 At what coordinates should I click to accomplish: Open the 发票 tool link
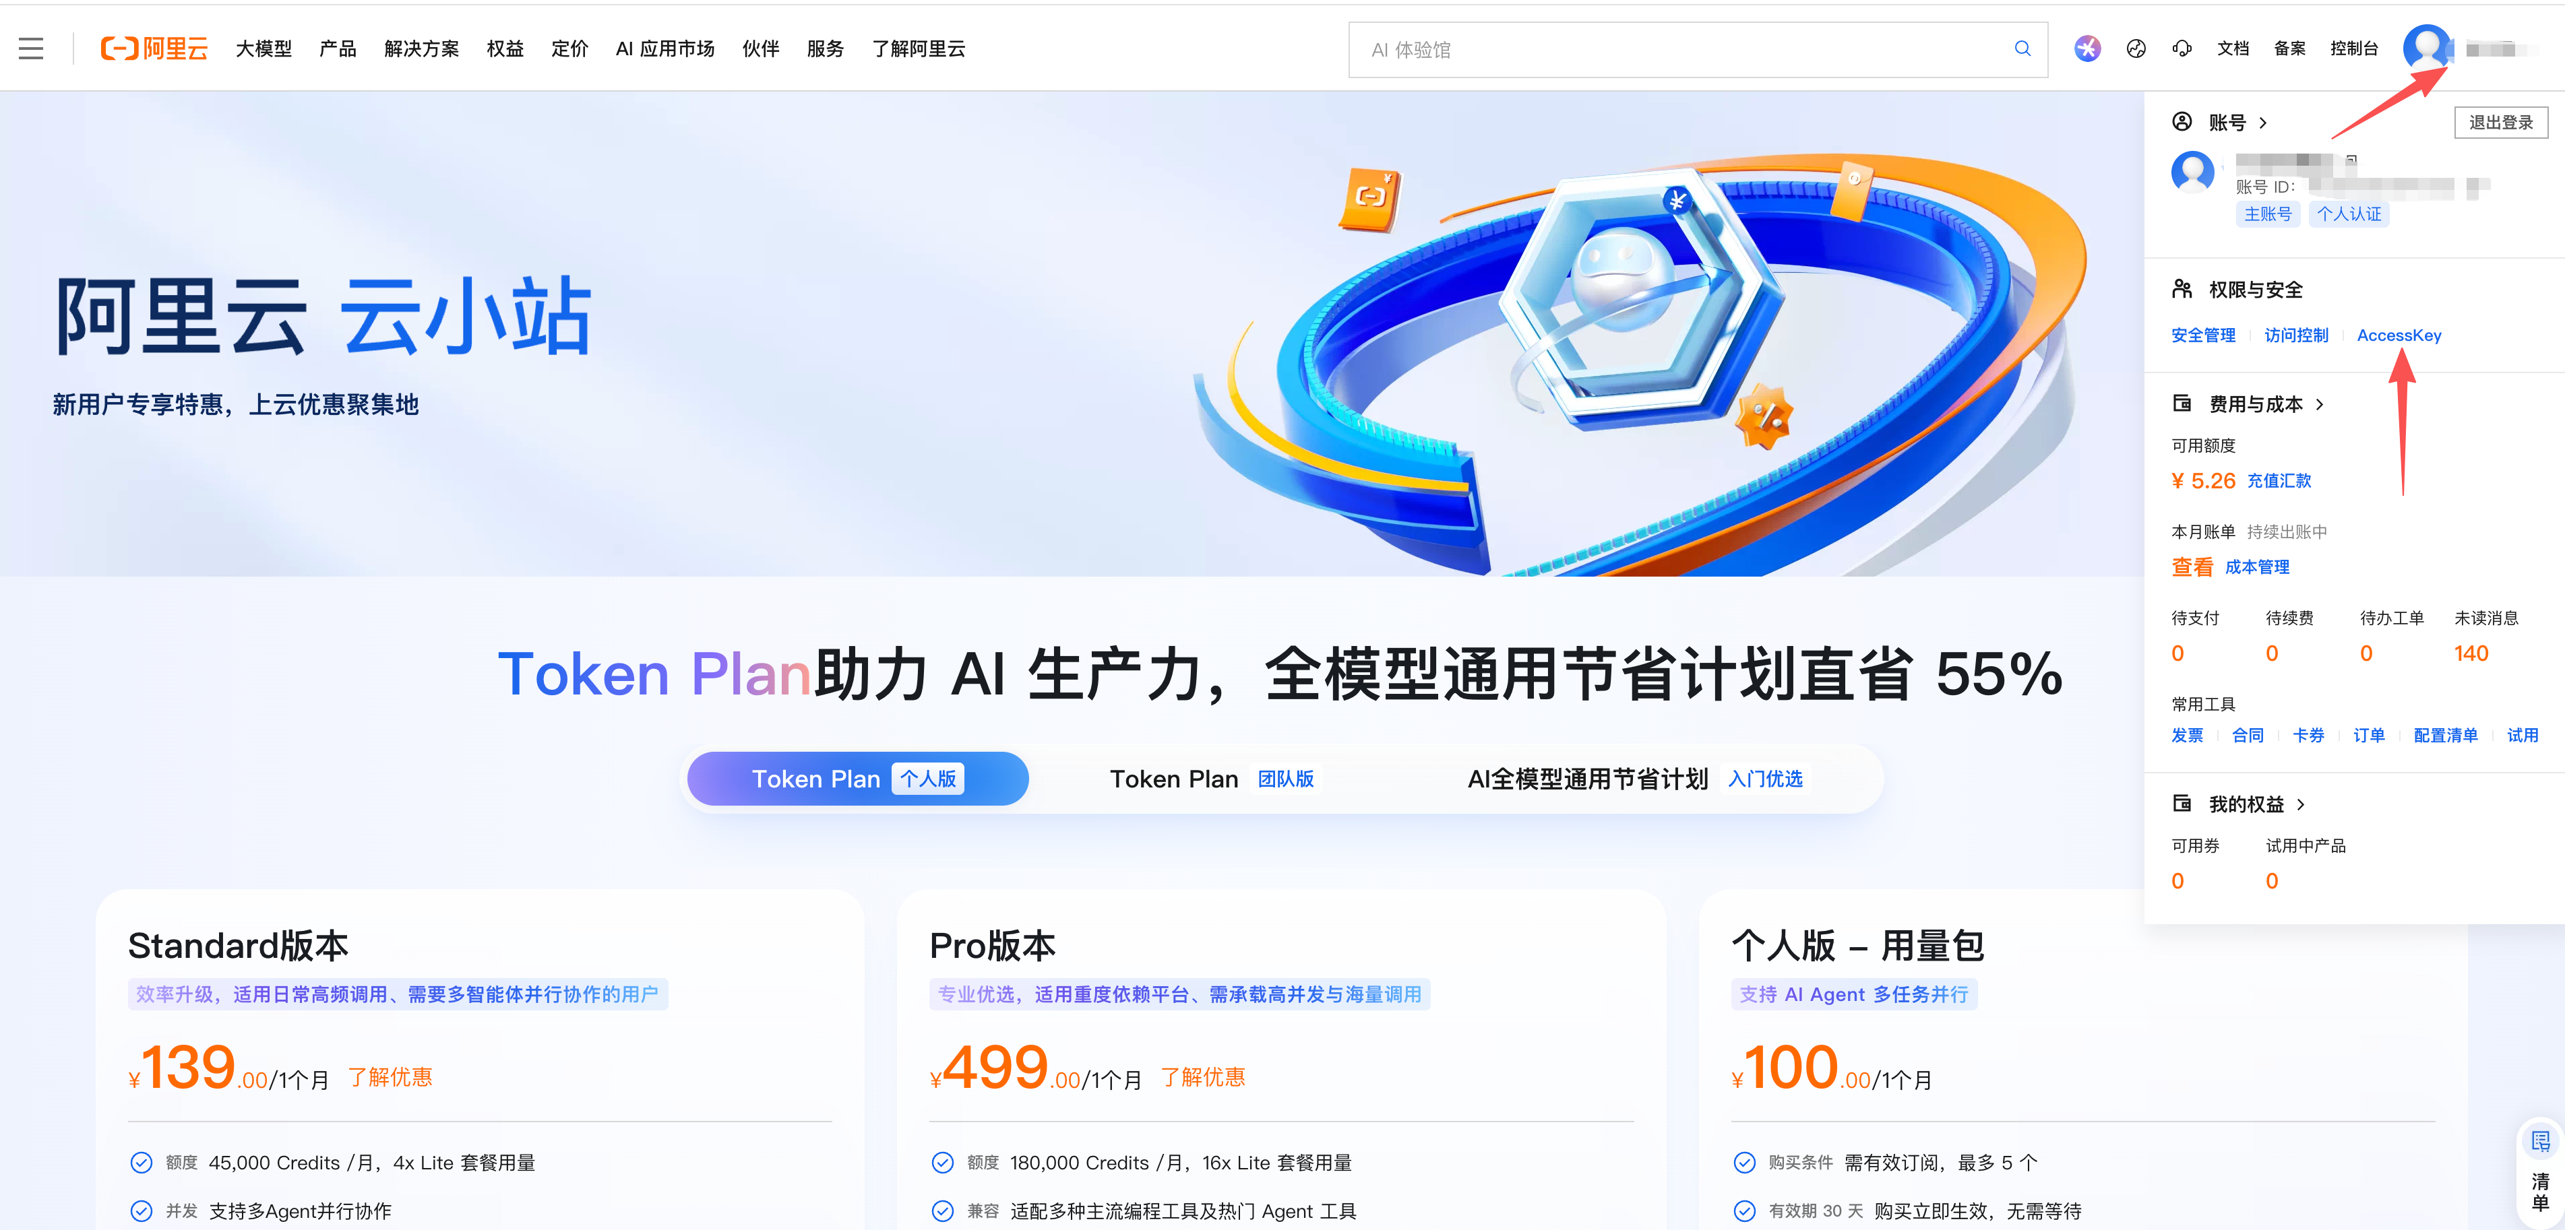click(x=2187, y=736)
